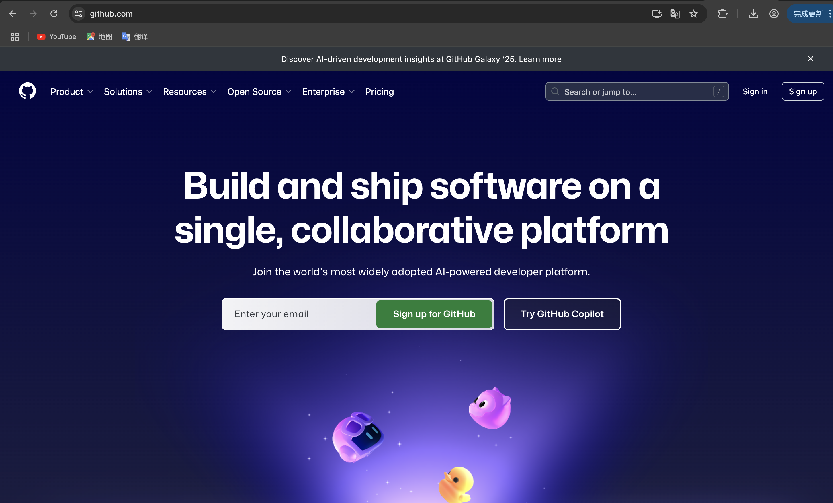Click the install app icon in address bar
The width and height of the screenshot is (833, 503).
point(656,14)
